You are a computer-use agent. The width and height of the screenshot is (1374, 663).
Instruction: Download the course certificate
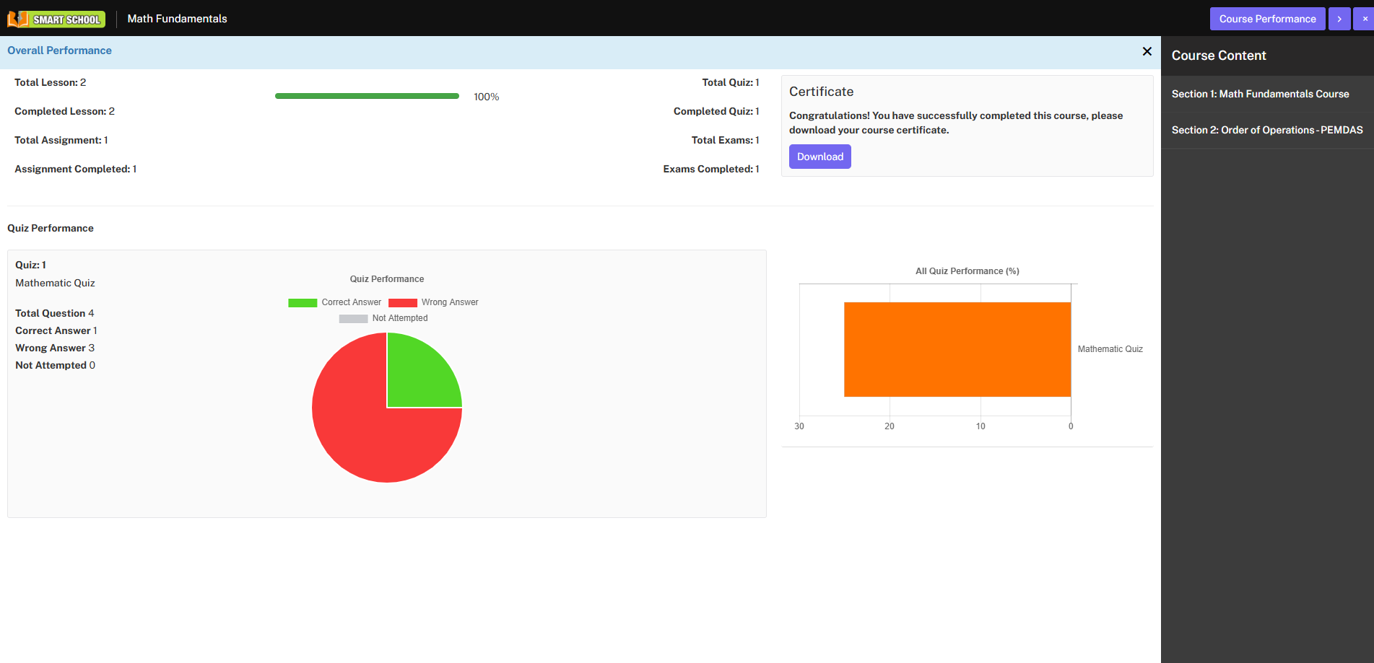point(819,157)
